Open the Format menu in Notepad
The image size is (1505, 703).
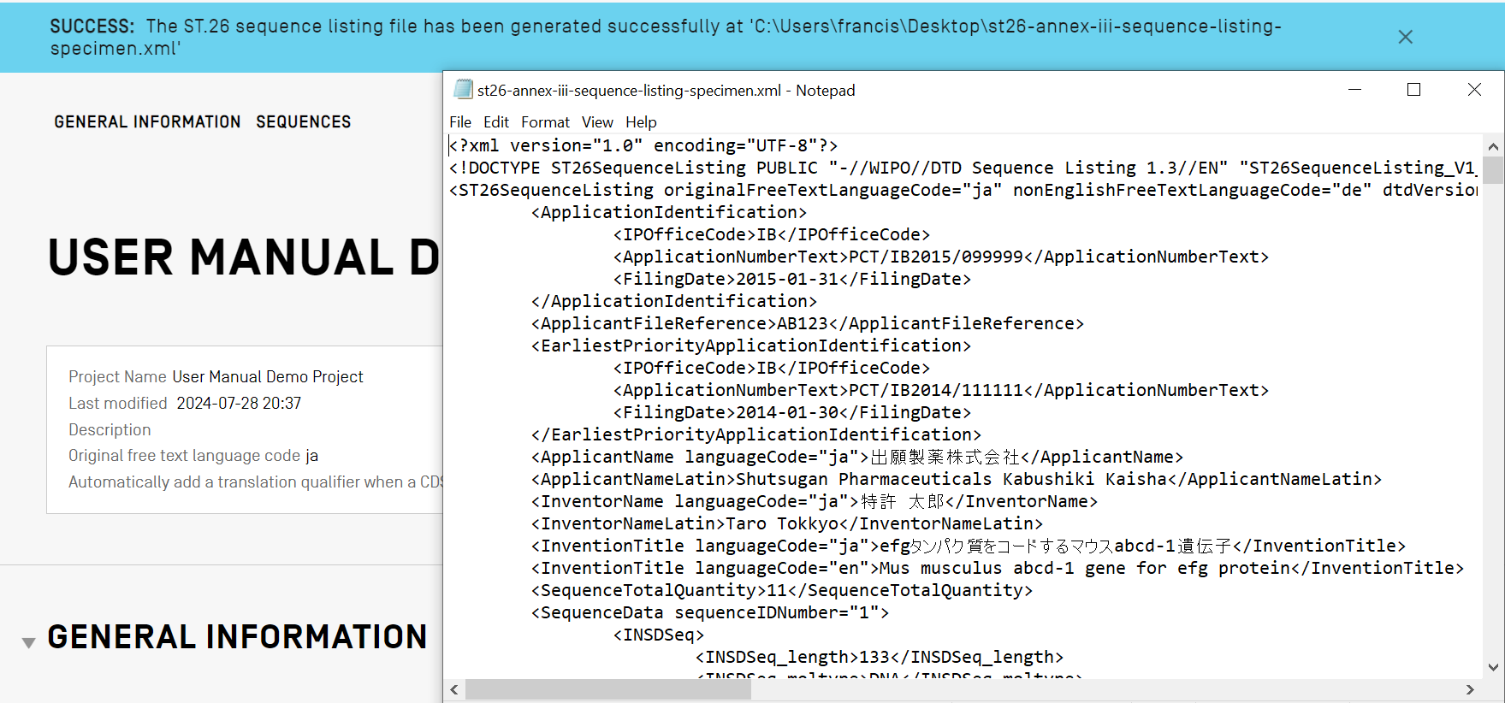[x=545, y=122]
